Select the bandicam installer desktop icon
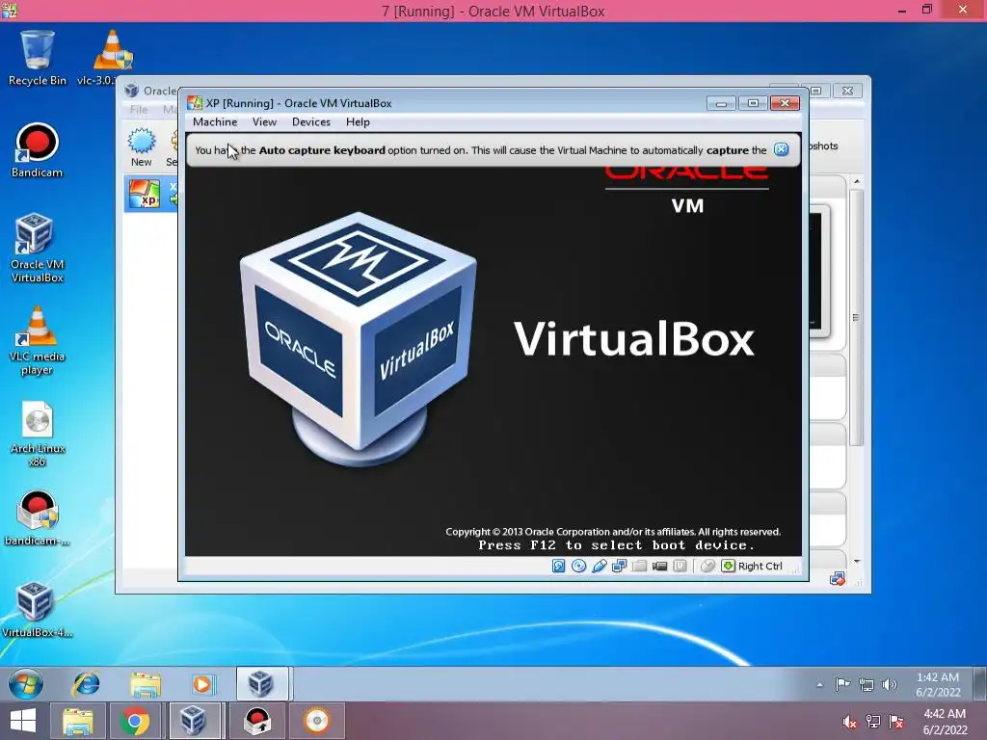The height and width of the screenshot is (740, 987). [38, 517]
